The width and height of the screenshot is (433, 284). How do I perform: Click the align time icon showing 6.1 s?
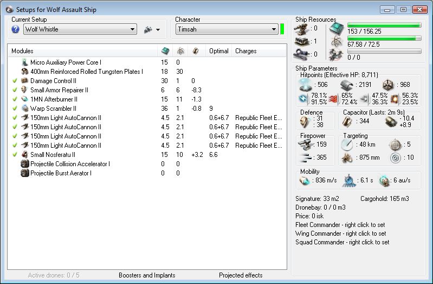point(349,180)
